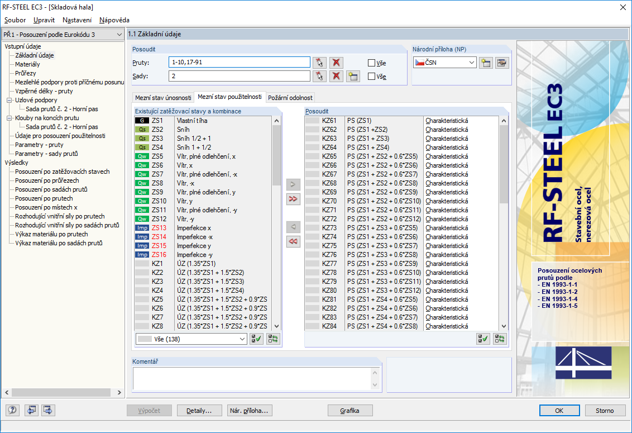
Task: Open the ČSN national annex dropdown
Action: [472, 63]
